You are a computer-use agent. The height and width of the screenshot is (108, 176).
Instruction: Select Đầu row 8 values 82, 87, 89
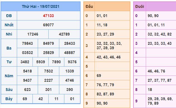click(x=105, y=94)
